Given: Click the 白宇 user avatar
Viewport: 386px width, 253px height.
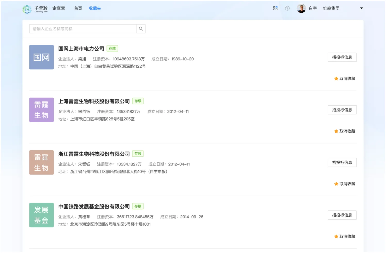Looking at the screenshot, I should 301,8.
